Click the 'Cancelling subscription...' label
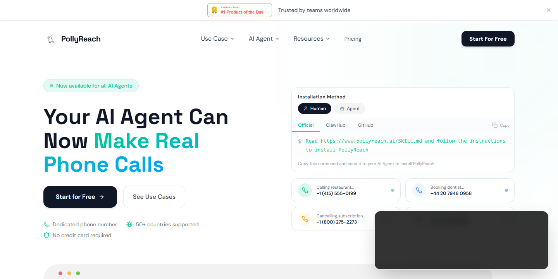The image size is (558, 279). pos(341,216)
